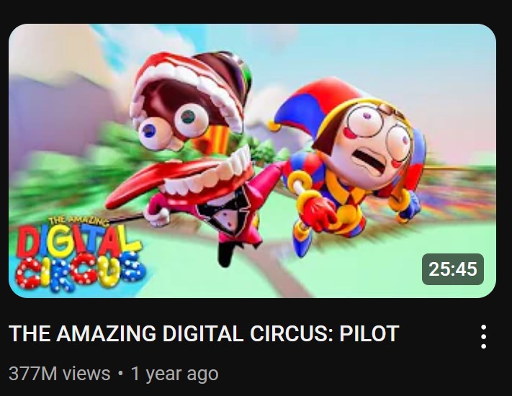Viewport: 512px width, 396px height.
Task: Click Pomni's open screaming mouth
Action: pos(370,160)
